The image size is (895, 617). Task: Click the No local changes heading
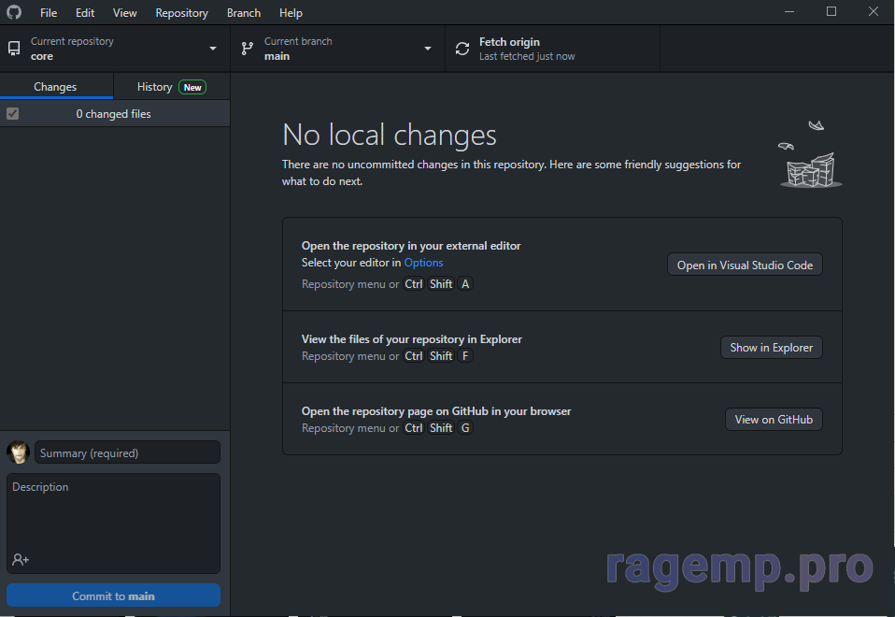coord(390,135)
